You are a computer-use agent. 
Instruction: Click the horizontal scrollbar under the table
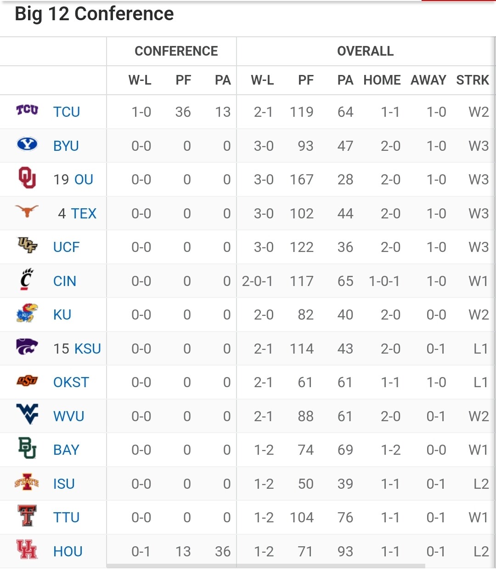(266, 566)
